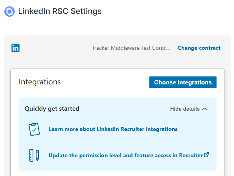Select the word Recruiter in permission link
Viewport: 234px width, 176px height.
[x=191, y=155]
